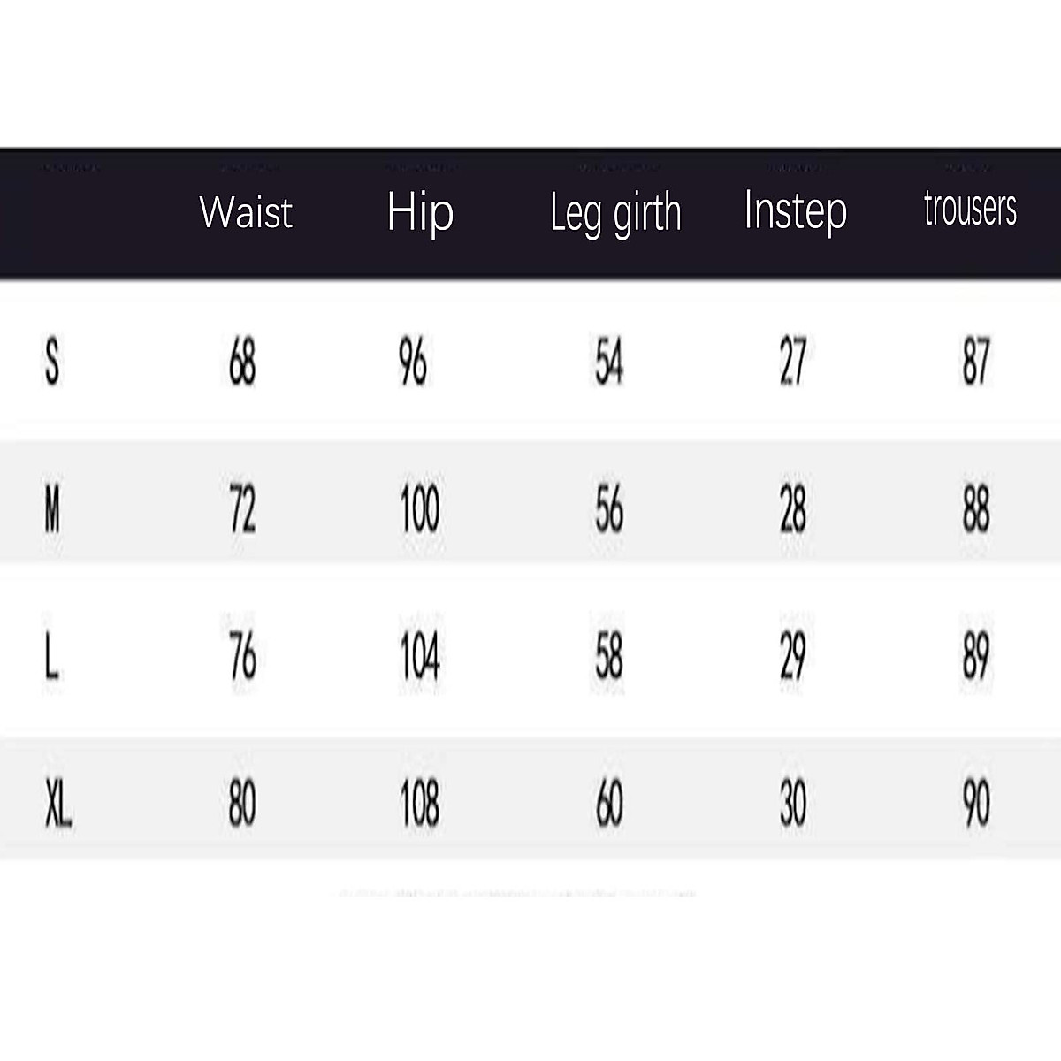Click the Instep column header
This screenshot has height=1061, width=1061.
(795, 210)
